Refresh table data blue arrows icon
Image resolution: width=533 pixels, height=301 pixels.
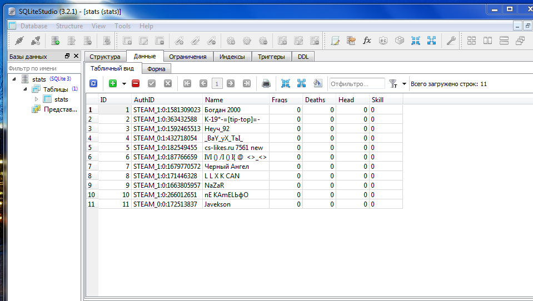click(93, 83)
